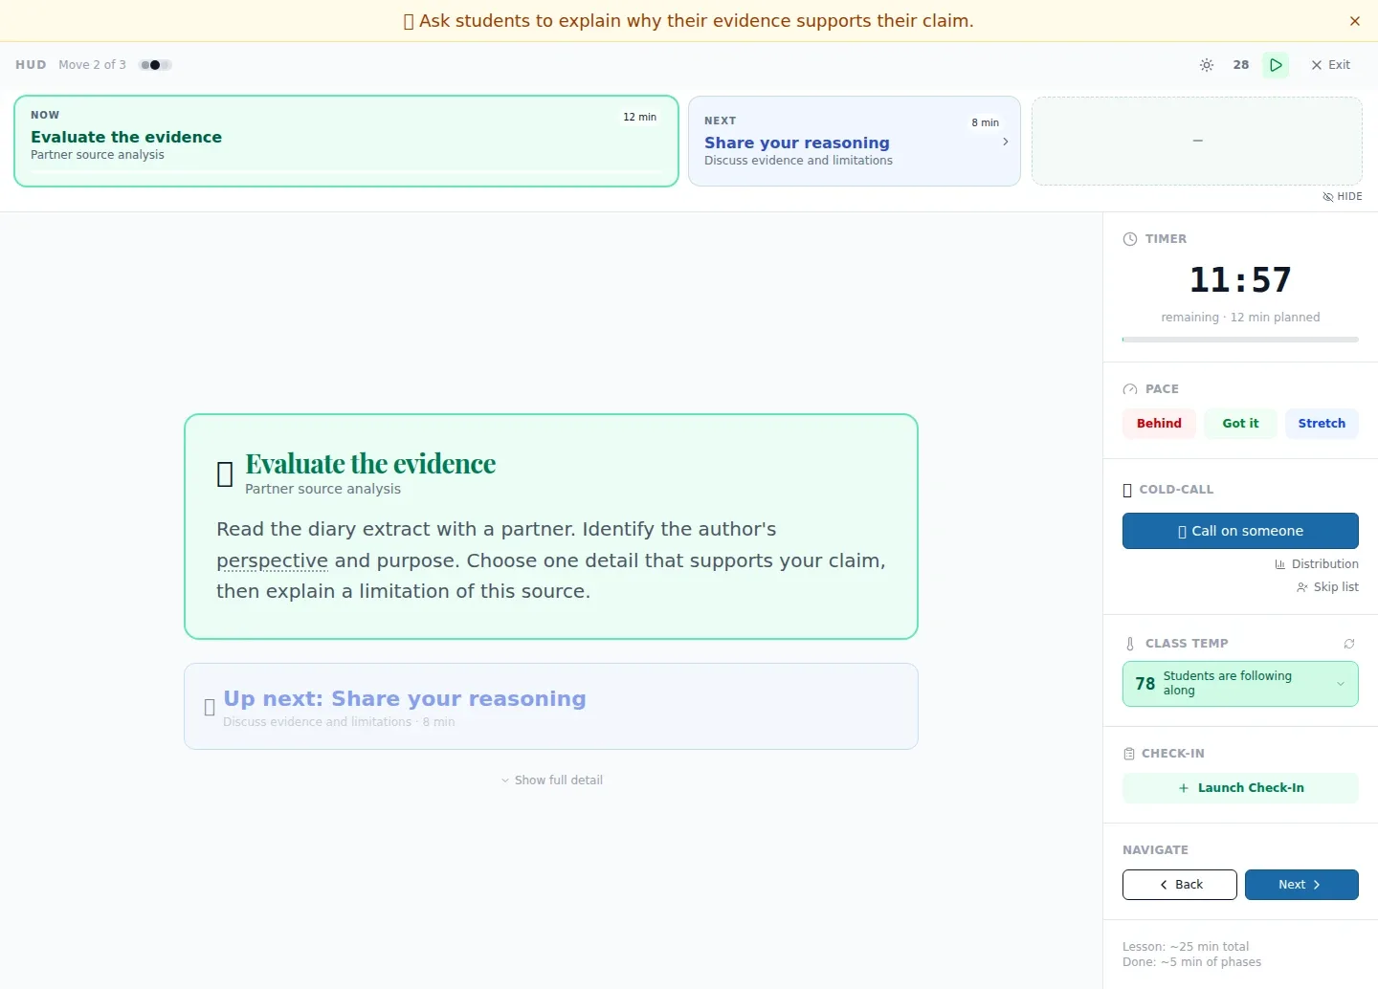Jump to the NEXT card Share your reasoning

tap(855, 141)
